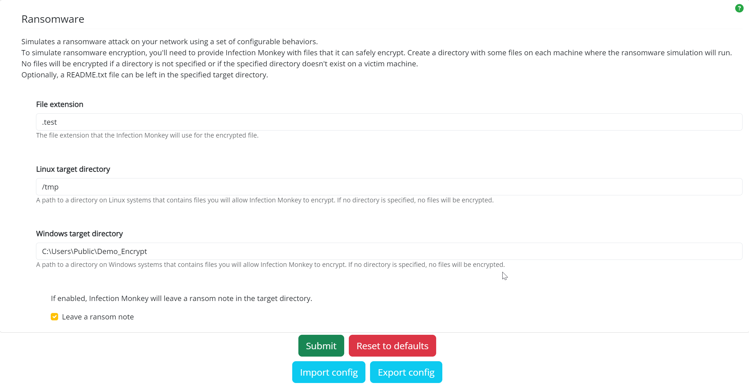Screen dimensions: 749x387
Task: Click the 'File extension' field label
Action: click(x=60, y=104)
